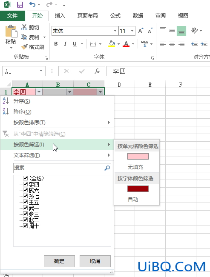The height and width of the screenshot is (277, 210).
Task: Click the Paste clipboard icon
Action: tap(11, 31)
